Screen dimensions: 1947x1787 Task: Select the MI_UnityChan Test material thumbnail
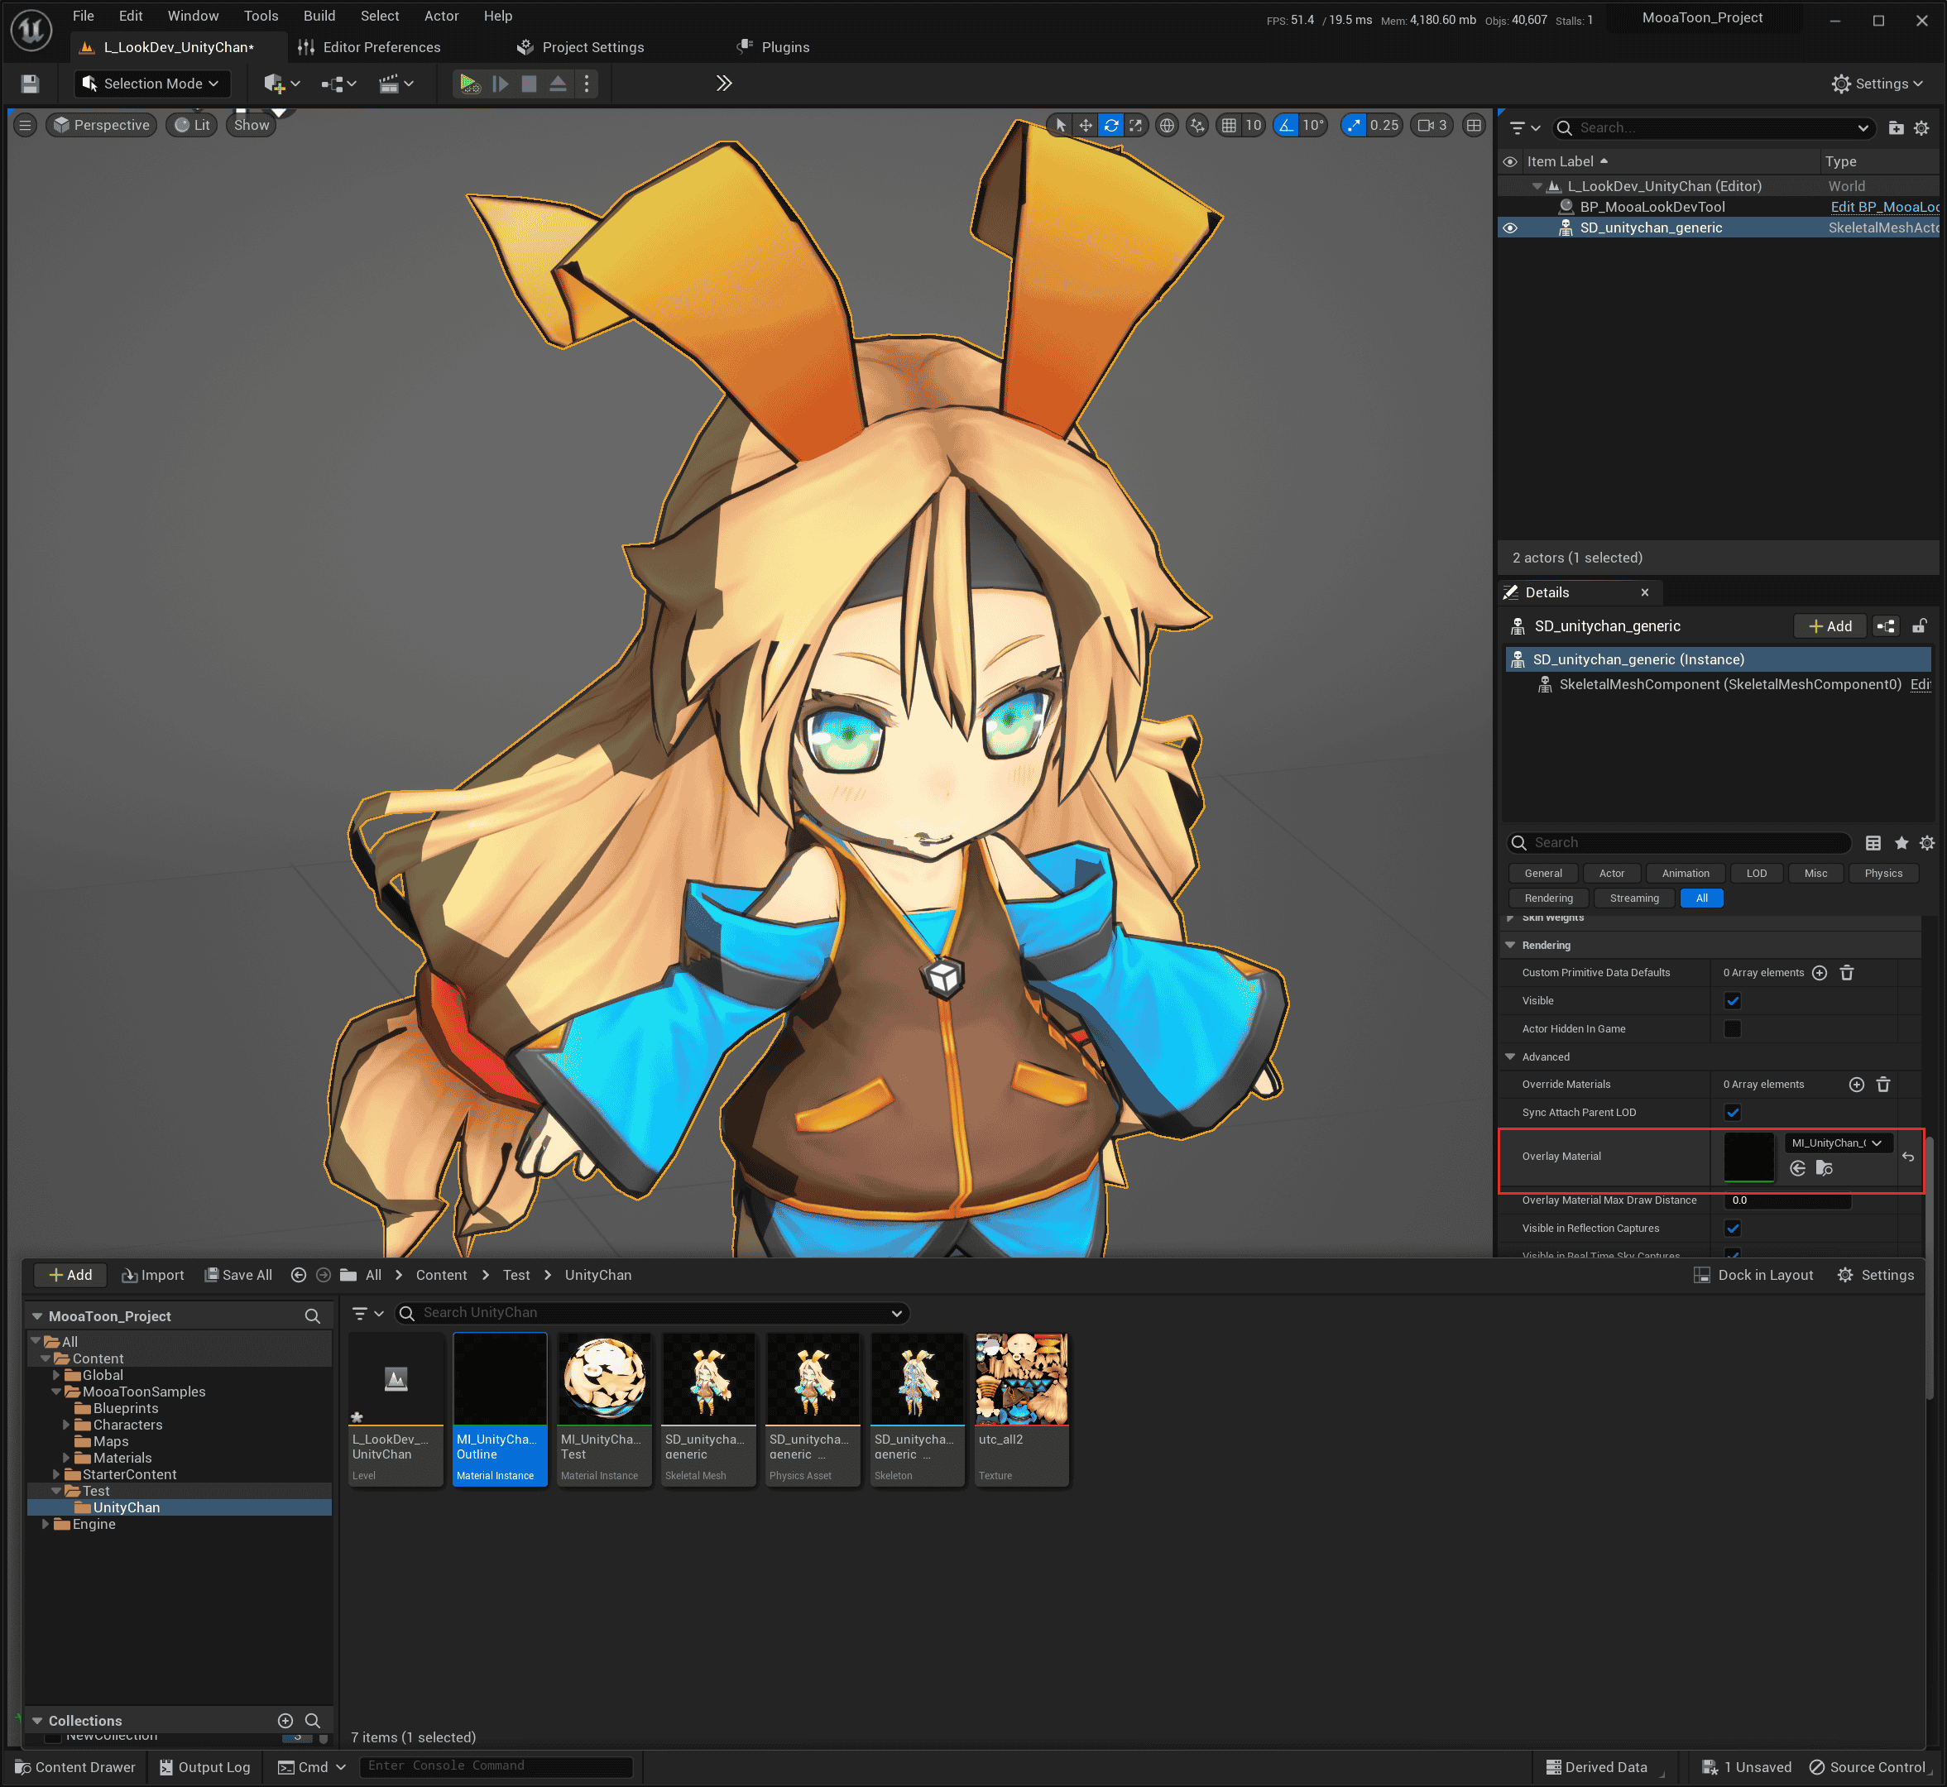click(603, 1379)
